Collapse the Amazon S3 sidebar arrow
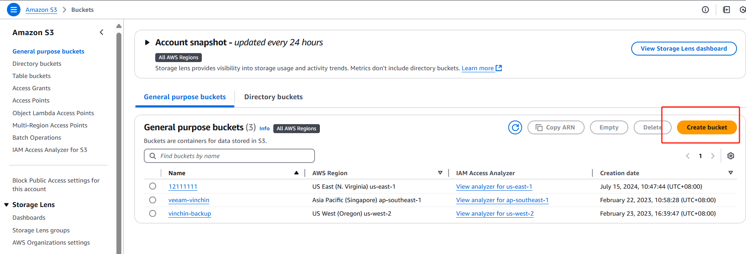Image resolution: width=746 pixels, height=254 pixels. click(102, 32)
